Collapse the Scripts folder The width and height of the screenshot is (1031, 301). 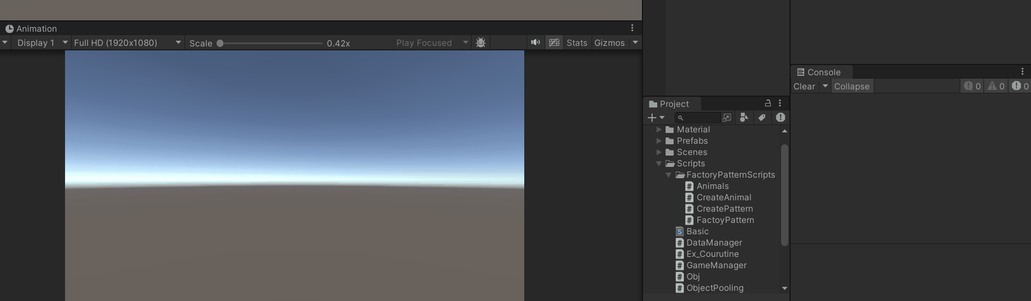[659, 164]
